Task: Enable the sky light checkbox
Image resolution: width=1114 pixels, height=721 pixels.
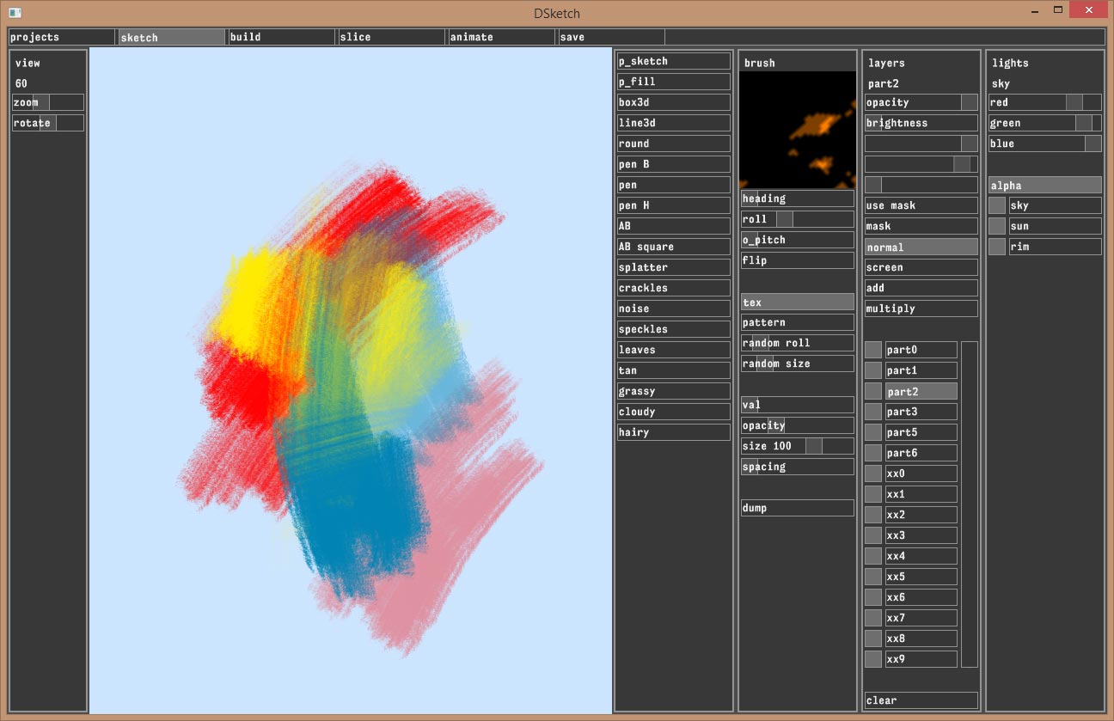Action: click(997, 205)
